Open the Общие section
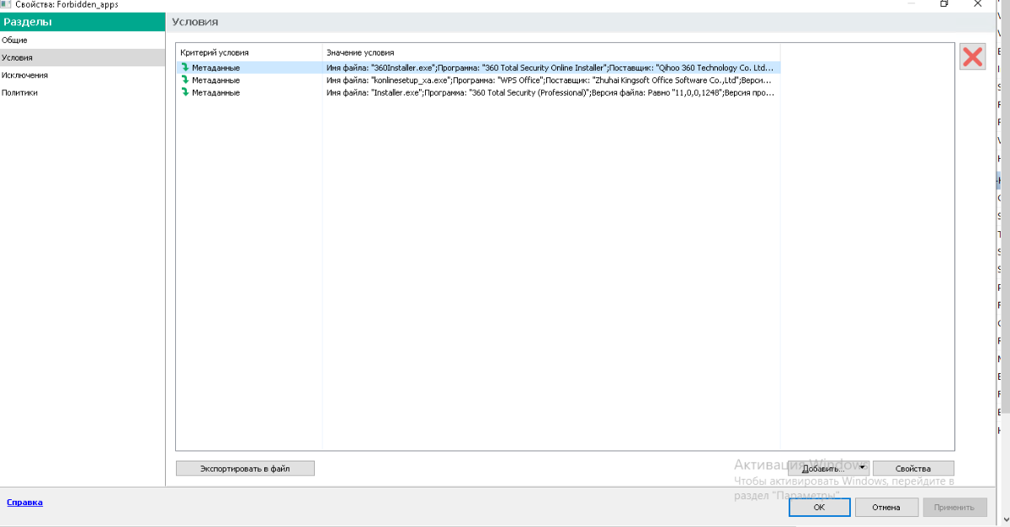This screenshot has width=1010, height=527. [x=14, y=40]
